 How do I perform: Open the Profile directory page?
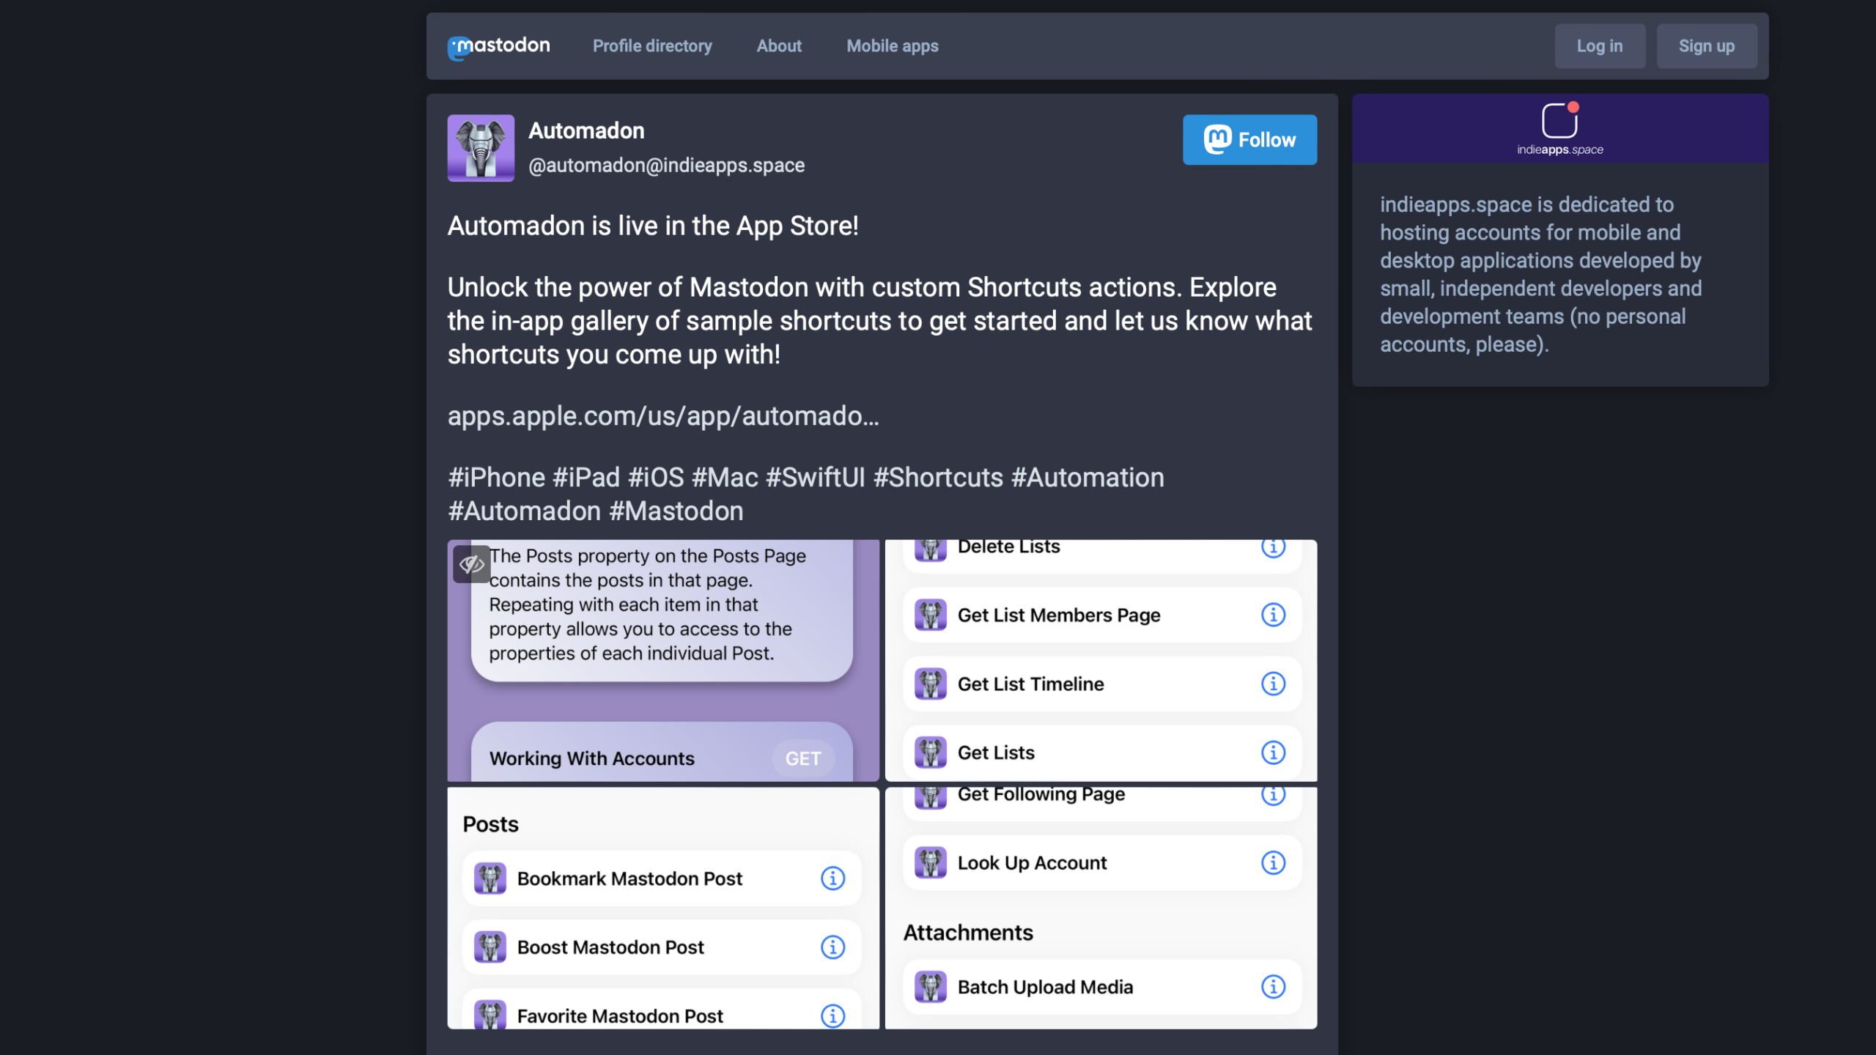pos(652,46)
